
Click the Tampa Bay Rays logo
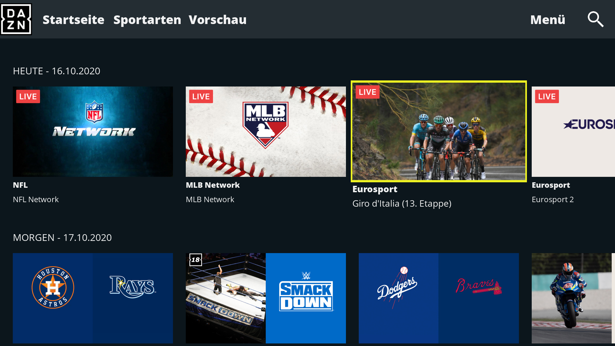click(x=133, y=287)
